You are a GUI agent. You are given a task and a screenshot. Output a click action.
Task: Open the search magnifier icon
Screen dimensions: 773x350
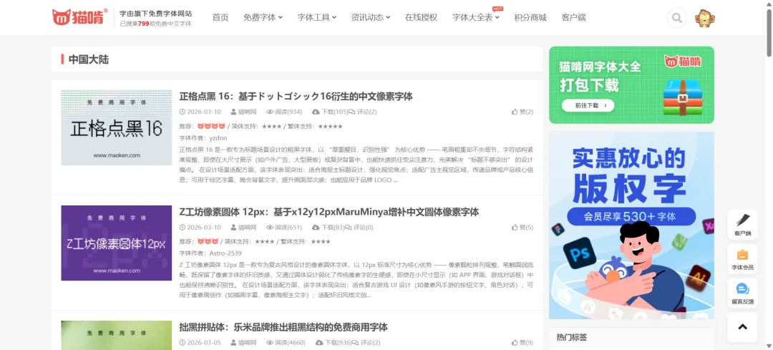point(677,18)
